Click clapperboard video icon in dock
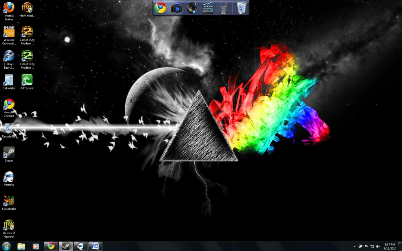 click(208, 8)
